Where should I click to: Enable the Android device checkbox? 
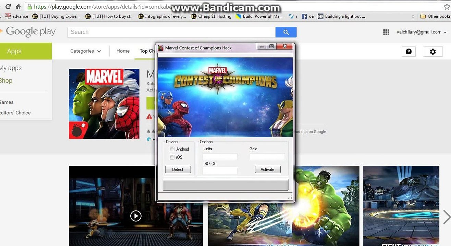(172, 149)
